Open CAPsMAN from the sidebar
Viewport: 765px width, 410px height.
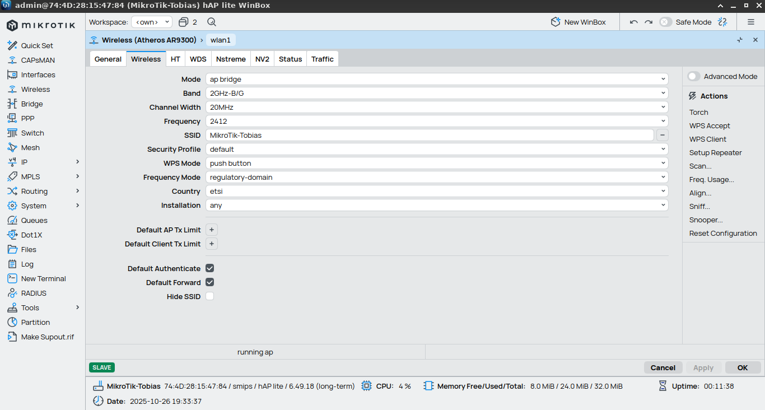38,60
